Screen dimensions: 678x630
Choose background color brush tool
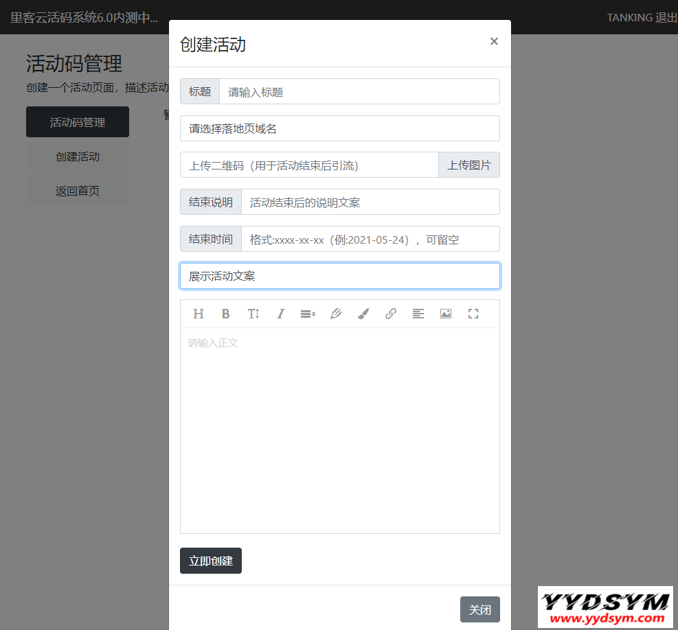pos(363,314)
